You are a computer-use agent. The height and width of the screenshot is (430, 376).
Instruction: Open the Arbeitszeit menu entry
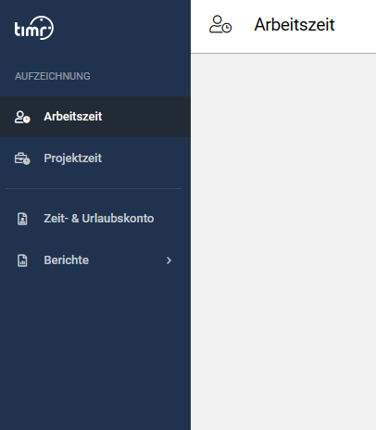pyautogui.click(x=95, y=117)
